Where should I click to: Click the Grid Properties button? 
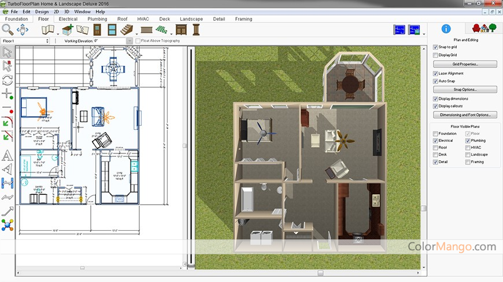pyautogui.click(x=465, y=64)
